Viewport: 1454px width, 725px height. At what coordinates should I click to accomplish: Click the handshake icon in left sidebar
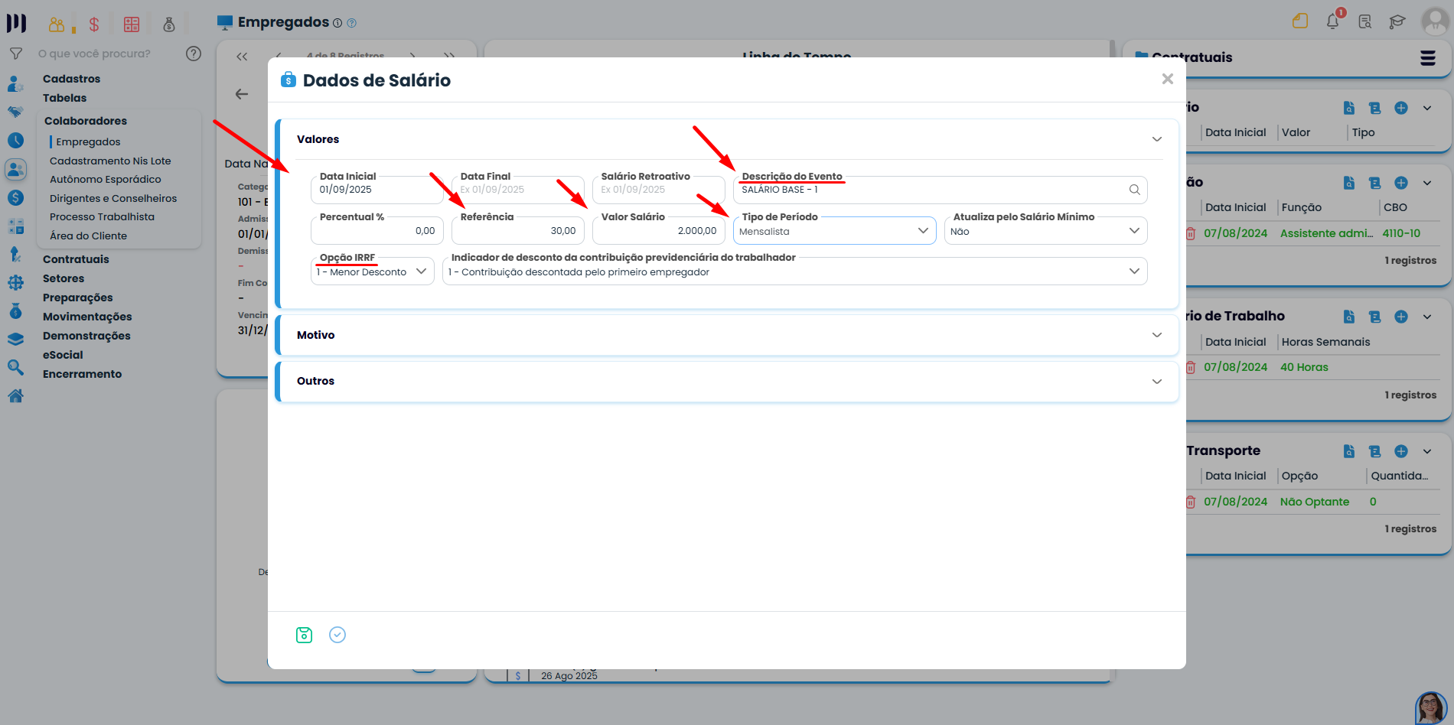coord(15,112)
